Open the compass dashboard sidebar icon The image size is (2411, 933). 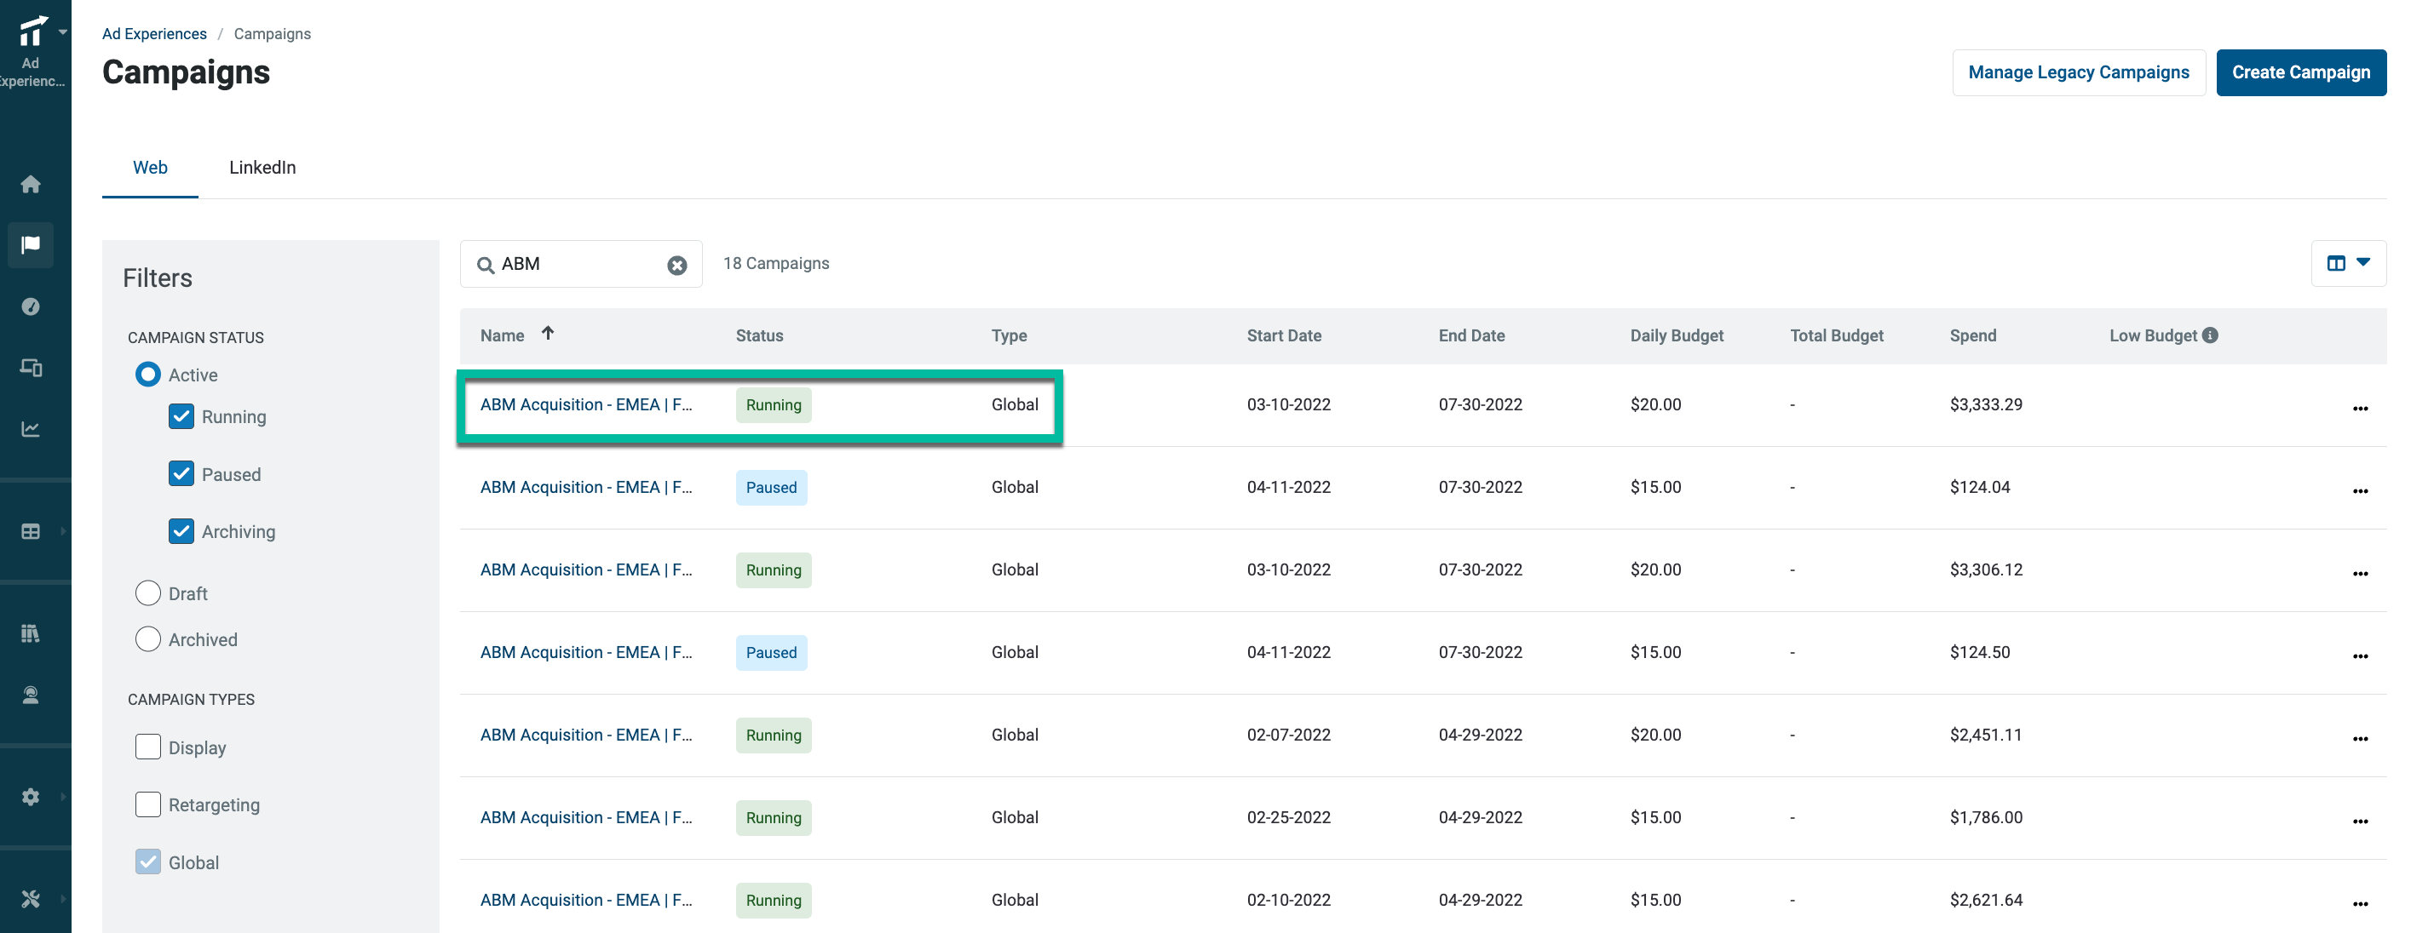pyautogui.click(x=31, y=306)
